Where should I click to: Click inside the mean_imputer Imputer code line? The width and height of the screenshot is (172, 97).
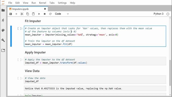pos(71,35)
